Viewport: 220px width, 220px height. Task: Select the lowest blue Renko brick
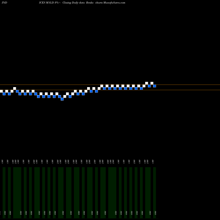[62, 99]
